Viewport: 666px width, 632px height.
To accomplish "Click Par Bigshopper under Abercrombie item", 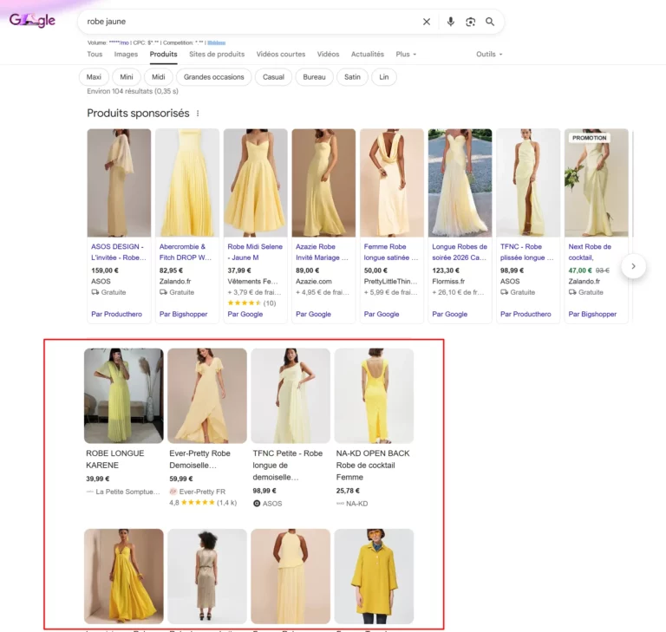I will coord(184,315).
